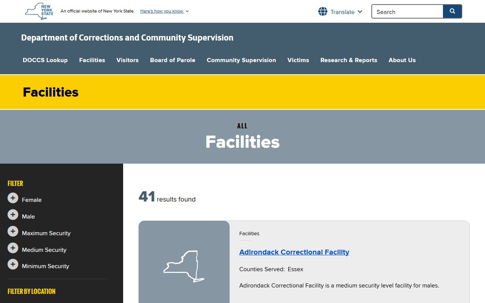Open Adirondack Correctional Facility link

pos(294,252)
